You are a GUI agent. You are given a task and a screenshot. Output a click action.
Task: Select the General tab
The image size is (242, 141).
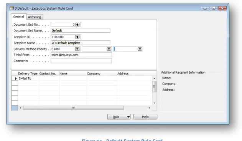coord(19,17)
